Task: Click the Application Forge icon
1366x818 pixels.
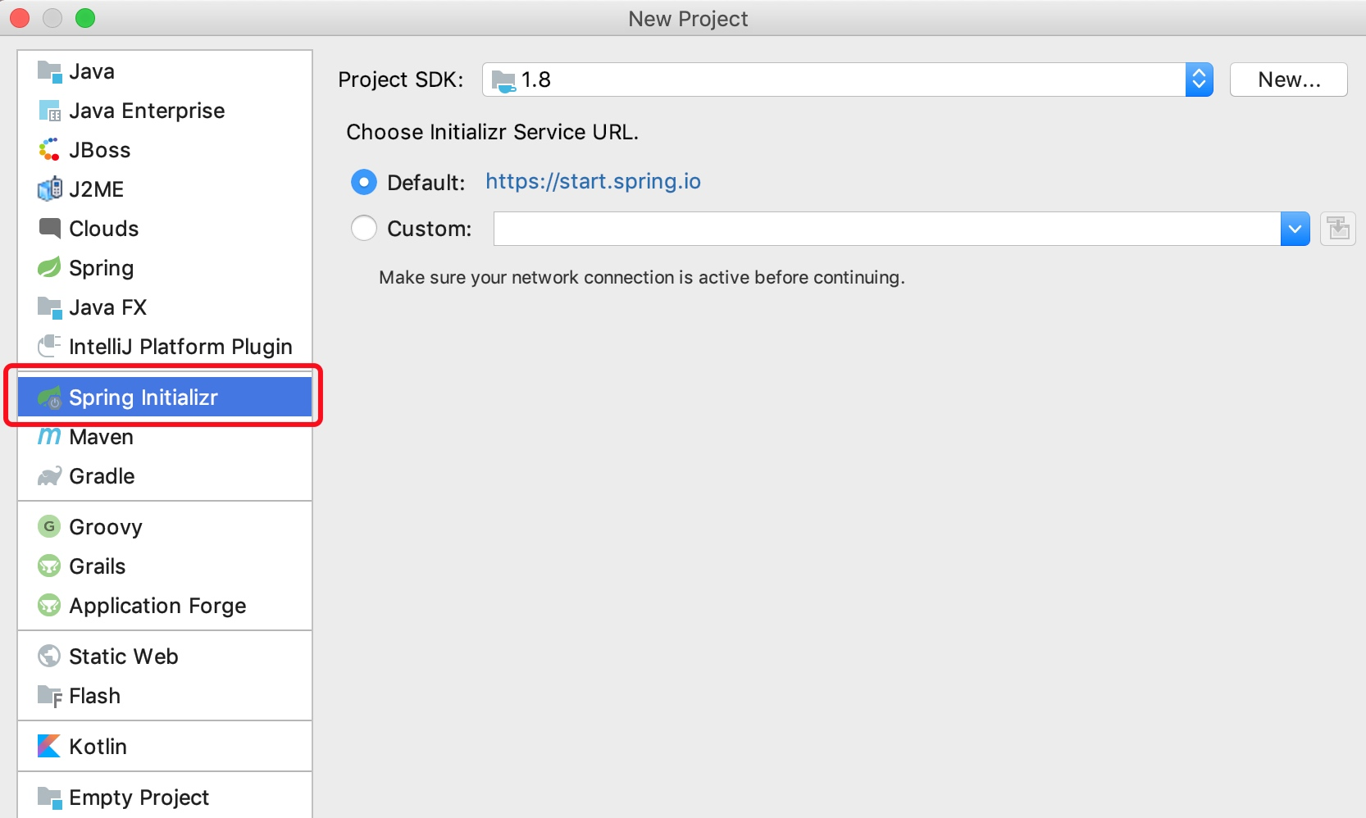Action: point(49,605)
